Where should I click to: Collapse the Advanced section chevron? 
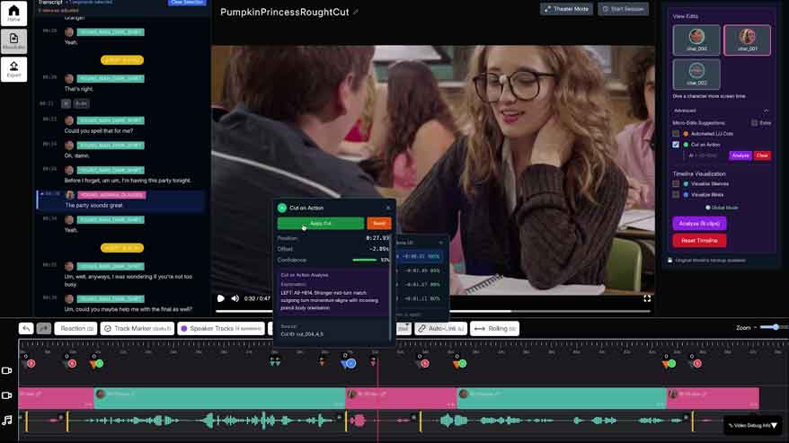click(766, 111)
